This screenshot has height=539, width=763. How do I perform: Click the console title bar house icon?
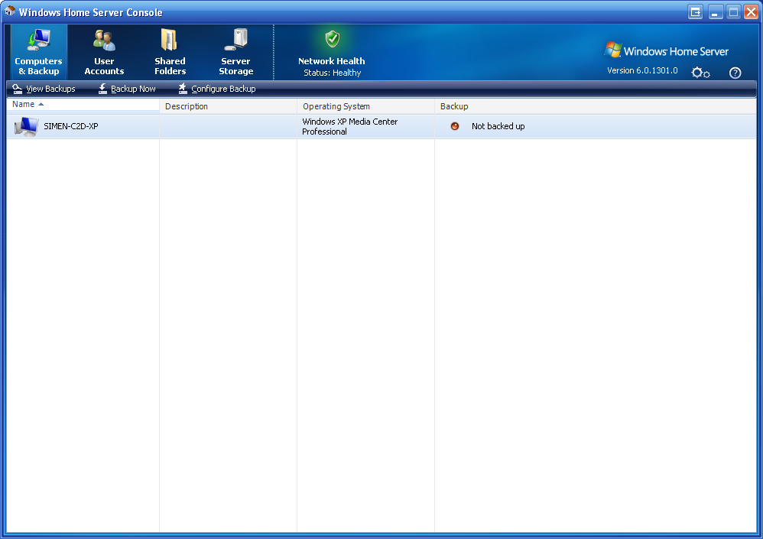pyautogui.click(x=10, y=11)
